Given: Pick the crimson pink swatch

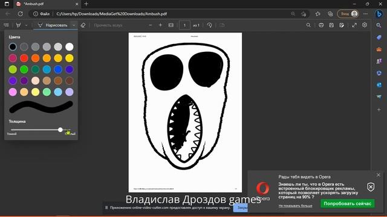Looking at the screenshot, I should [x=13, y=58].
